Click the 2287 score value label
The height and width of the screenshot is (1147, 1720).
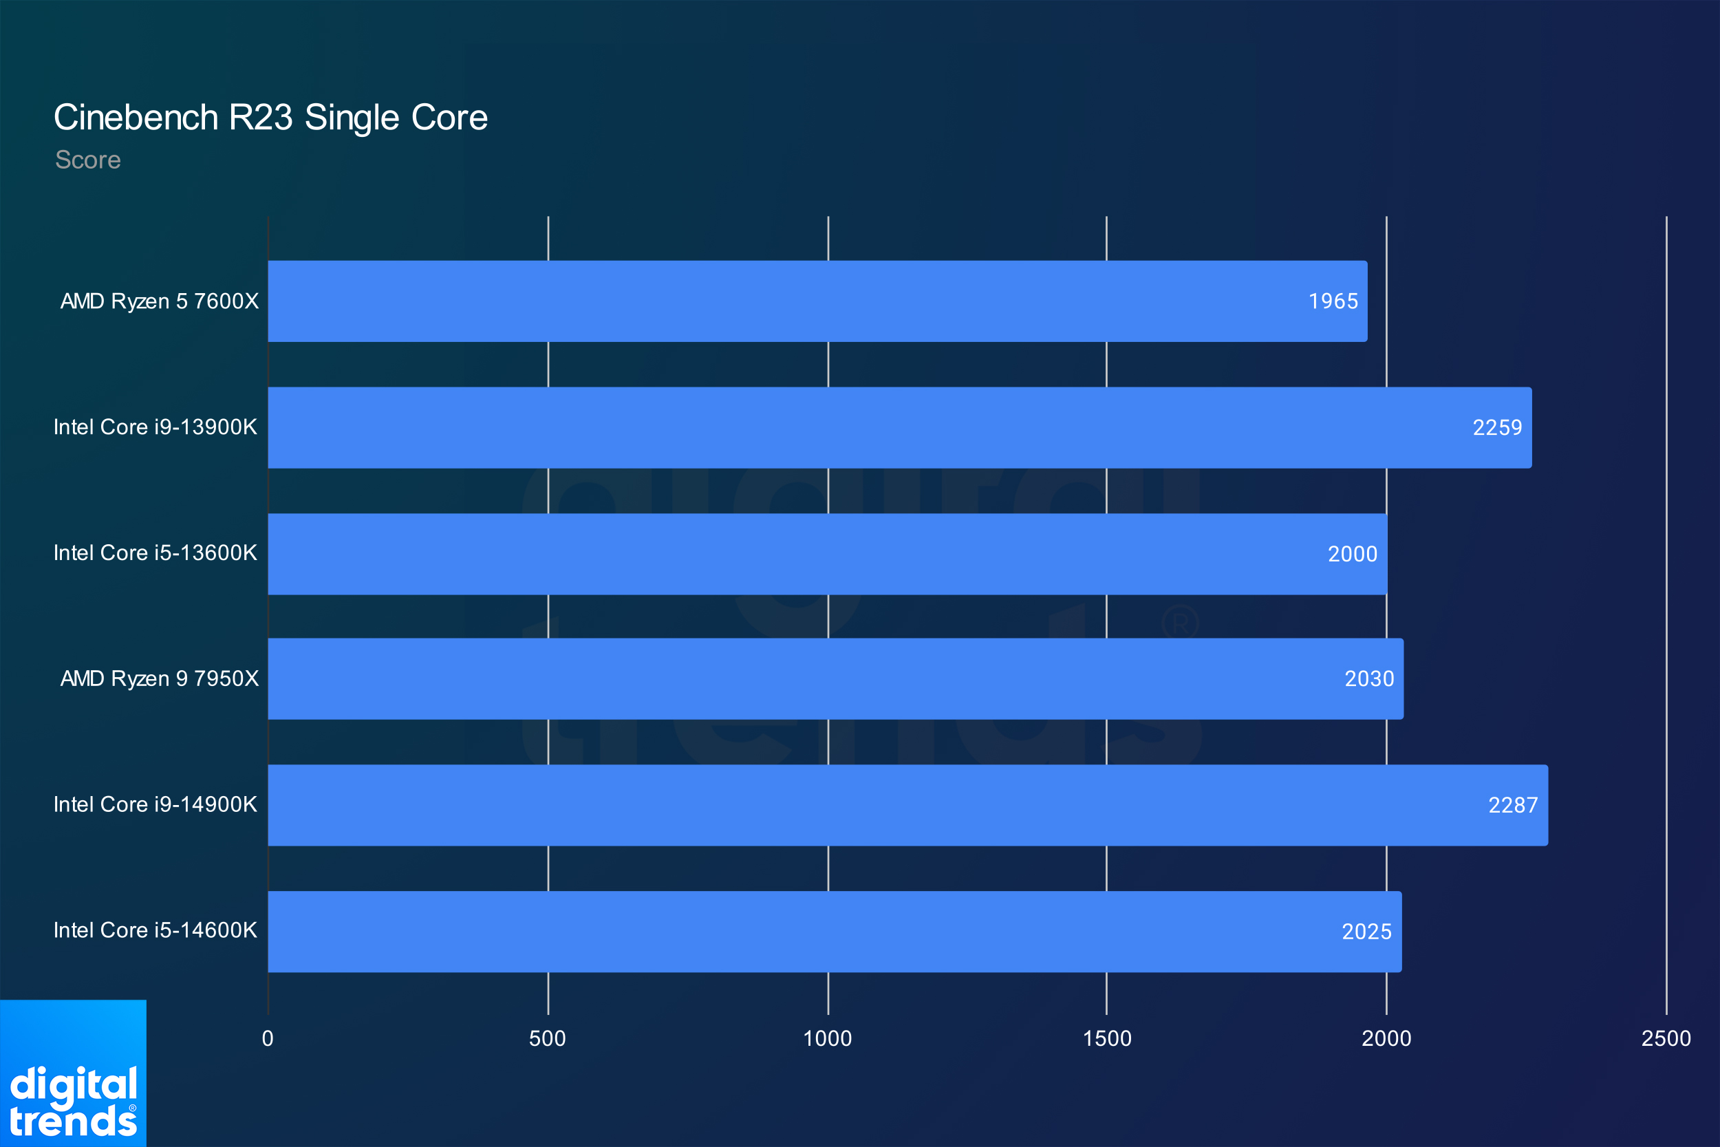[x=1513, y=806]
